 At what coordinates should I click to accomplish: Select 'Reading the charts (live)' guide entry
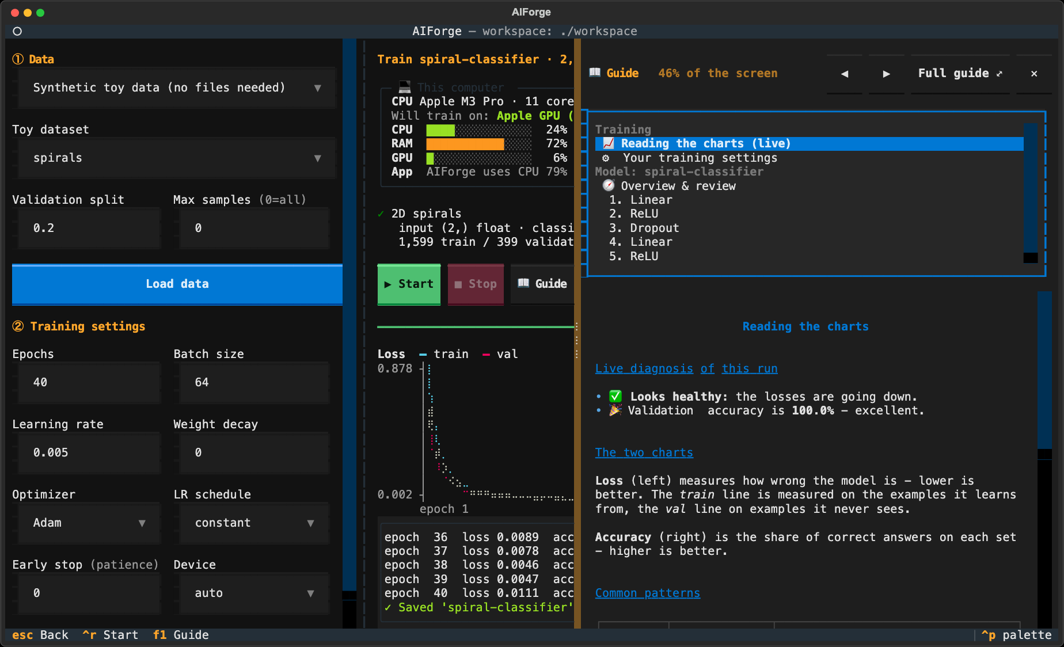[x=809, y=143]
